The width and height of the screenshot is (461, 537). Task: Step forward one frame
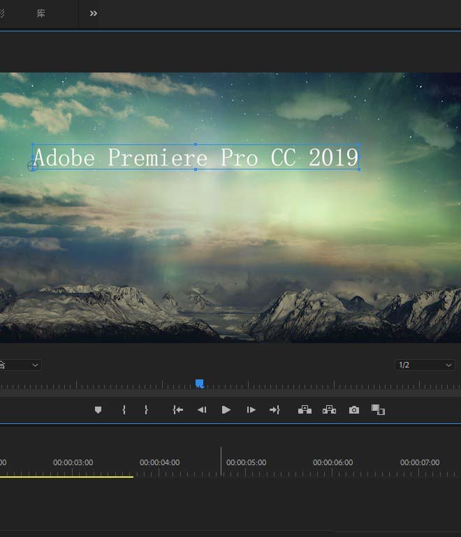pos(251,410)
